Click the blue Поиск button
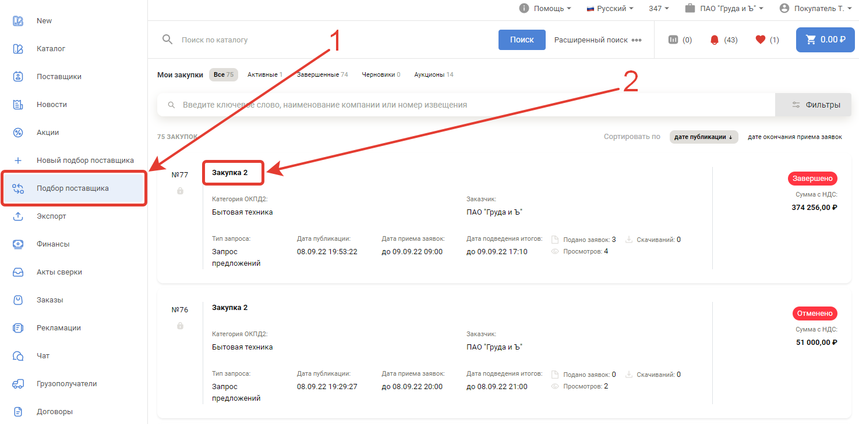 tap(522, 40)
